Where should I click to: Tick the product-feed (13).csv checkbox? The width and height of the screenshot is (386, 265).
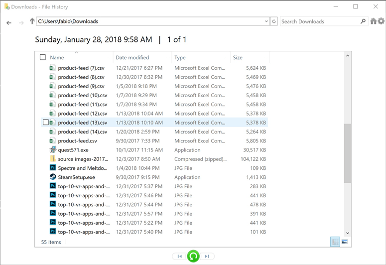[x=45, y=123]
